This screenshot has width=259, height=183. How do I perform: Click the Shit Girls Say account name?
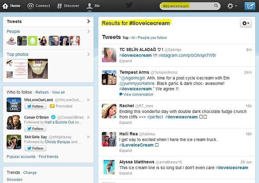coord(36,137)
